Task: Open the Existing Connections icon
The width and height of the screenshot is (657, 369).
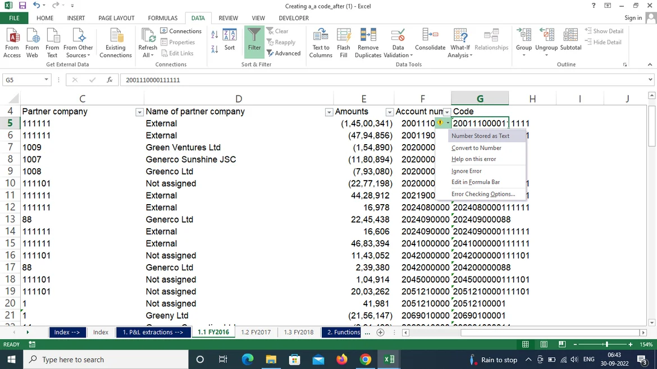Action: 116,43
